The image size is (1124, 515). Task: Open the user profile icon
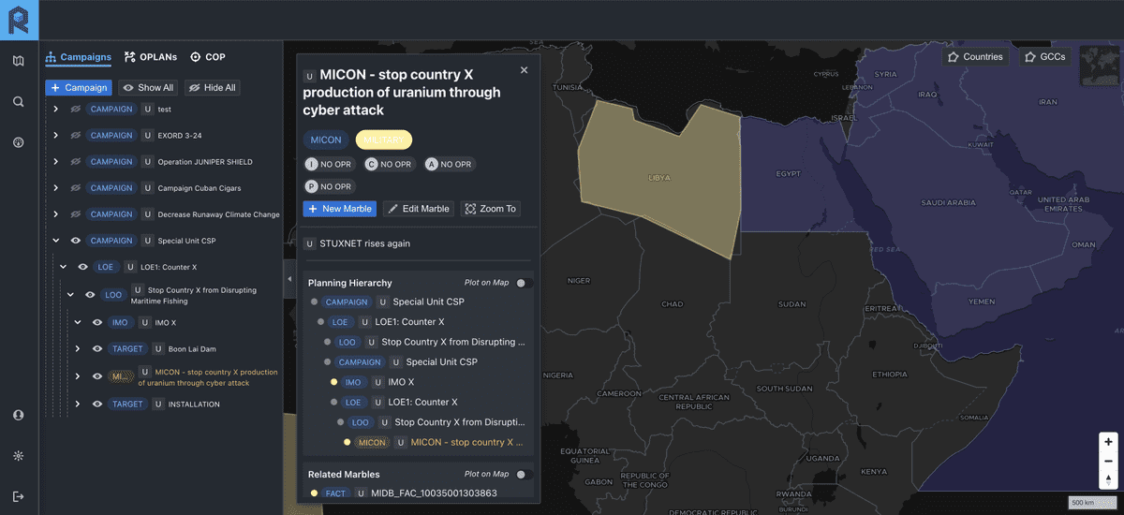(x=19, y=415)
